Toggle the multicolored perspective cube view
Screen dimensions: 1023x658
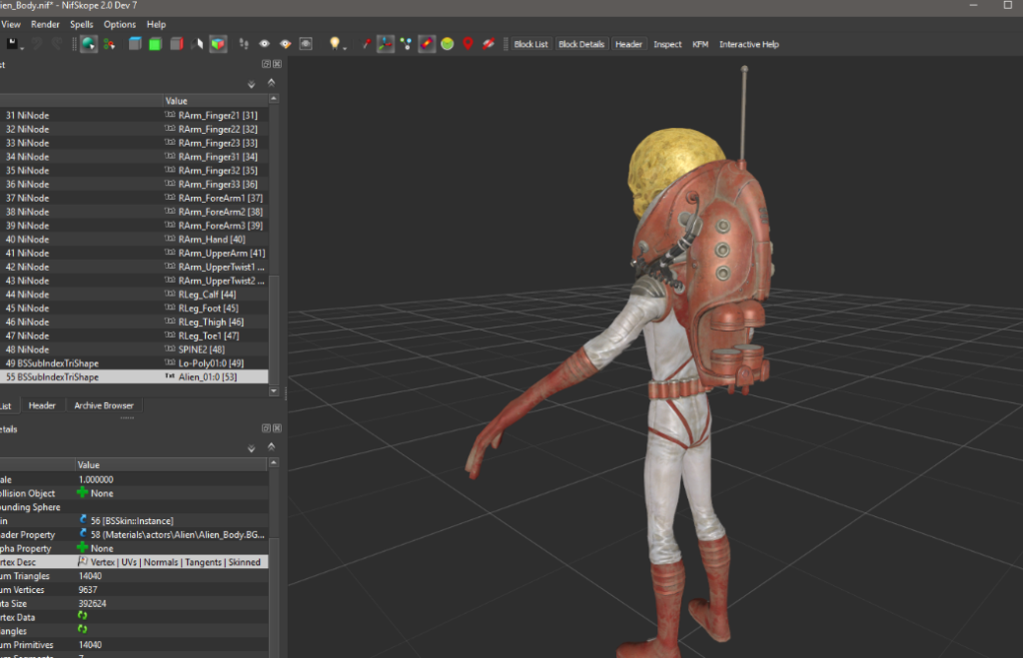pos(217,44)
